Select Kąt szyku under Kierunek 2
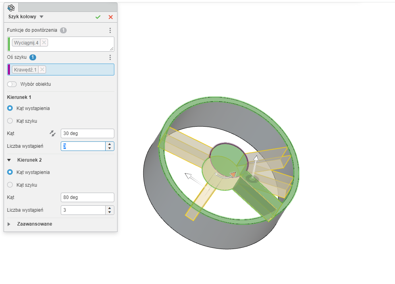The image size is (395, 284). point(10,185)
